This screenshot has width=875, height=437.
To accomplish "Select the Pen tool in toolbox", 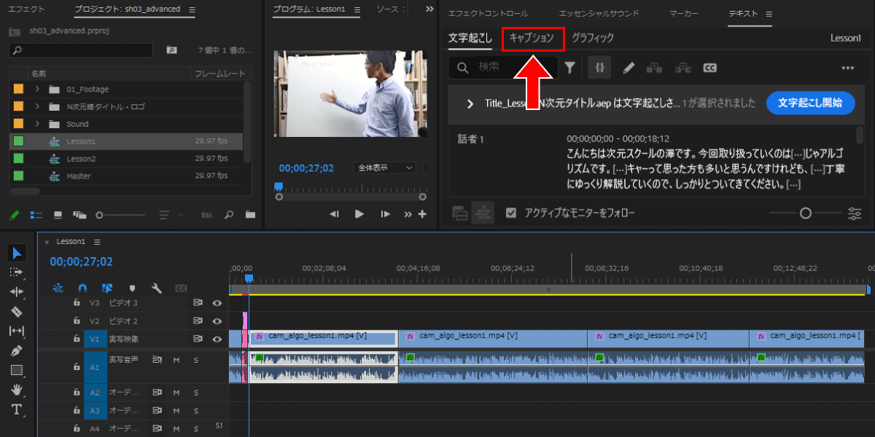I will click(x=17, y=350).
